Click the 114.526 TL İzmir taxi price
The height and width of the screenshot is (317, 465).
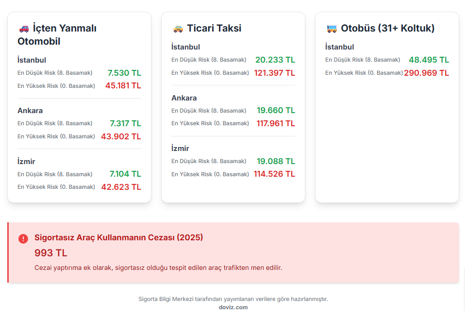274,174
